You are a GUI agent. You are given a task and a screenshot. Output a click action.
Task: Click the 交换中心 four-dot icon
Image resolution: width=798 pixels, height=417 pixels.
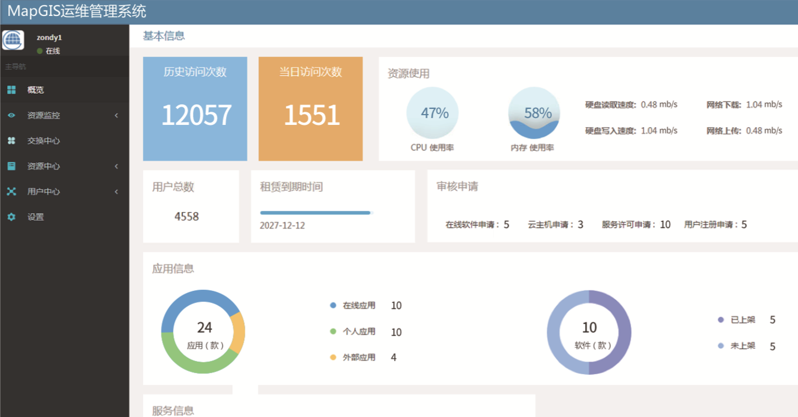pyautogui.click(x=11, y=141)
